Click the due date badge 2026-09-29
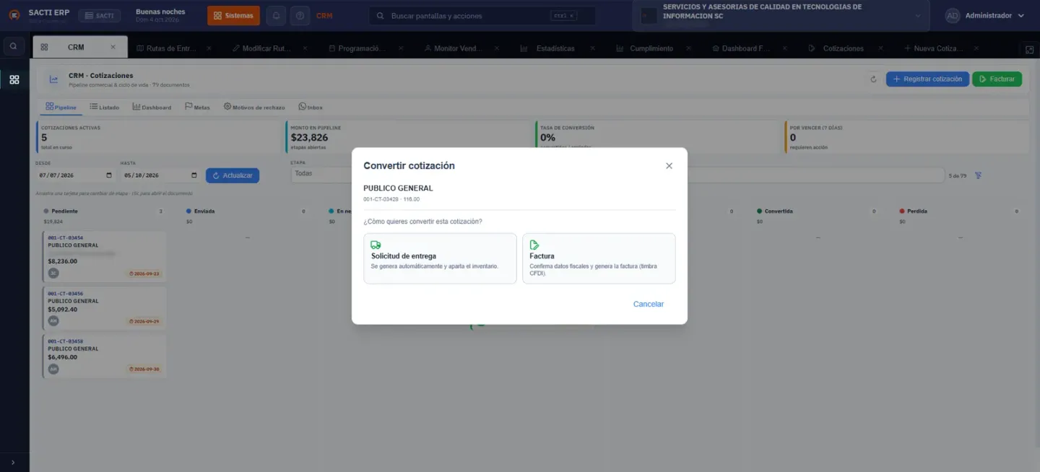Image resolution: width=1040 pixels, height=472 pixels. [144, 321]
